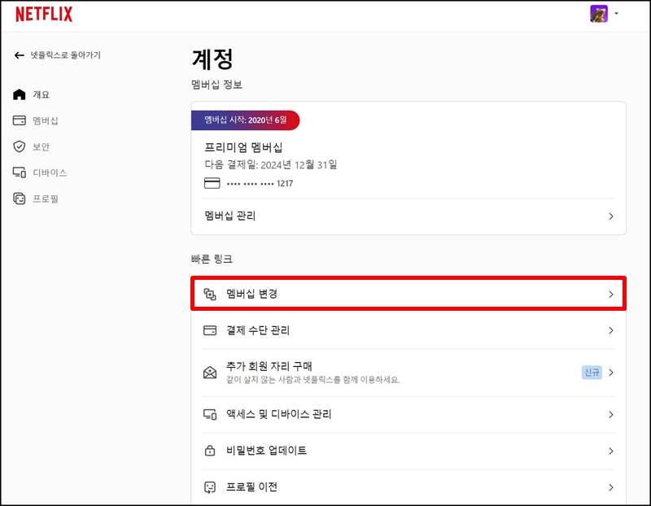Viewport: 651px width, 506px height.
Task: Click the chevron on 멤버십 관리 row
Action: point(611,216)
